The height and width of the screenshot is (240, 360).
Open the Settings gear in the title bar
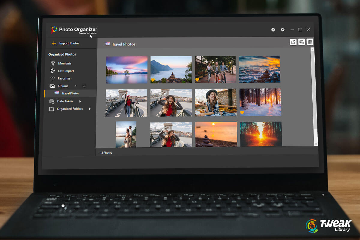point(283,30)
